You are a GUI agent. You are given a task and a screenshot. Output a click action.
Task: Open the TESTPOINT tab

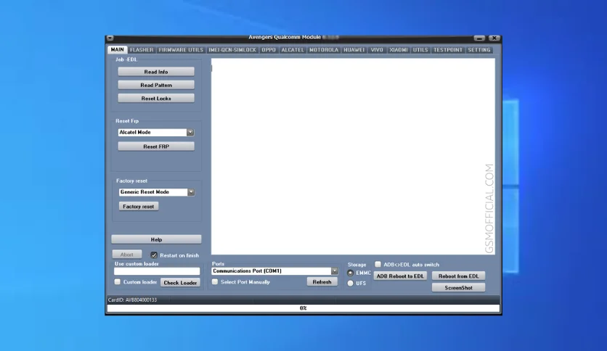tap(448, 50)
